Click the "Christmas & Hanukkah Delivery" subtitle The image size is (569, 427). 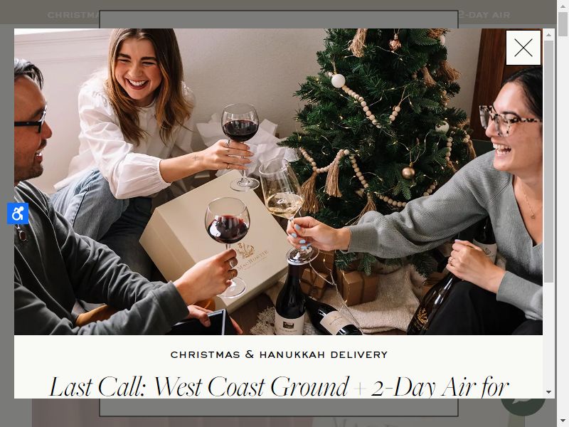[279, 354]
